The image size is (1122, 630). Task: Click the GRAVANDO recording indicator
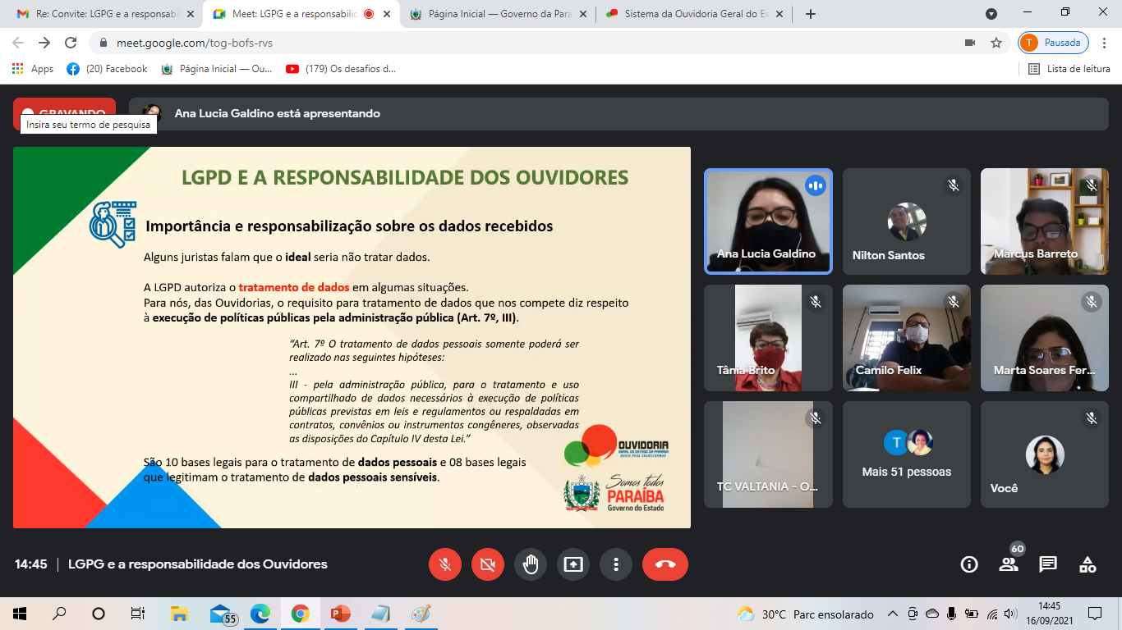64,113
